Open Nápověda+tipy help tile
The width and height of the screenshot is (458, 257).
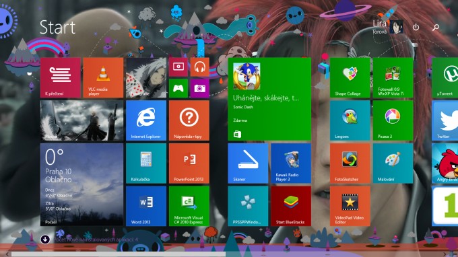coord(189,120)
